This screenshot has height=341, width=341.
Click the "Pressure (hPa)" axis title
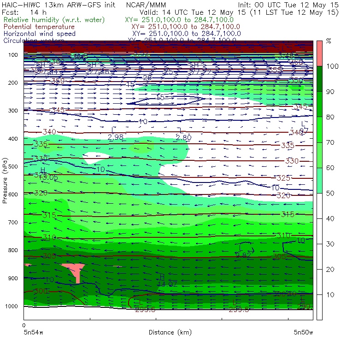(5, 181)
